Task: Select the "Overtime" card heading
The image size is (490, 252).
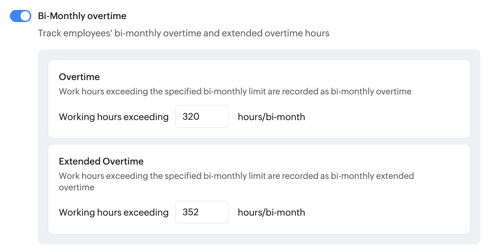Action: point(79,77)
